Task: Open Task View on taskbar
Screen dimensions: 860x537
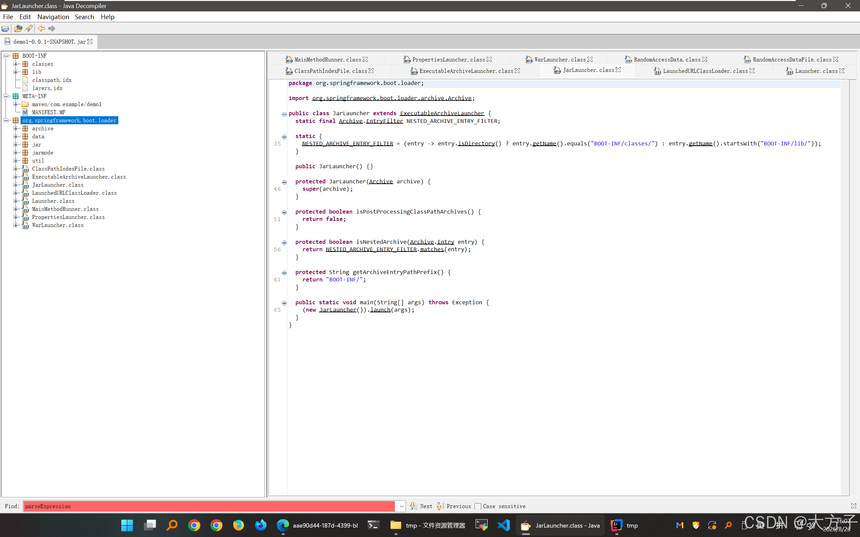Action: pos(150,525)
